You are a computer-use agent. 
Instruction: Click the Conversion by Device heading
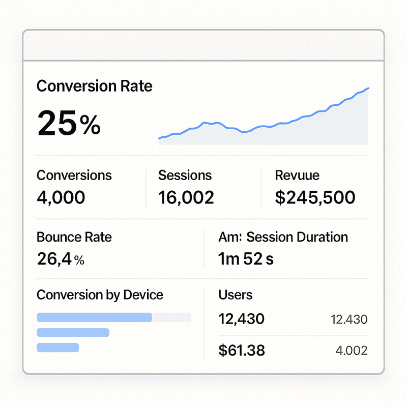[100, 295]
